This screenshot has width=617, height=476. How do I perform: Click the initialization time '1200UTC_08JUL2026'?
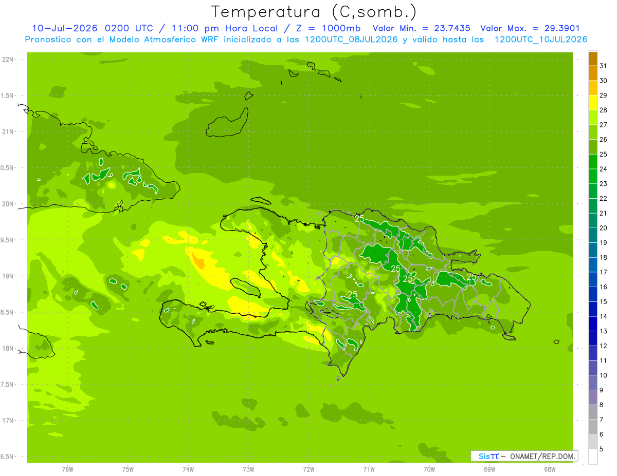[351, 40]
